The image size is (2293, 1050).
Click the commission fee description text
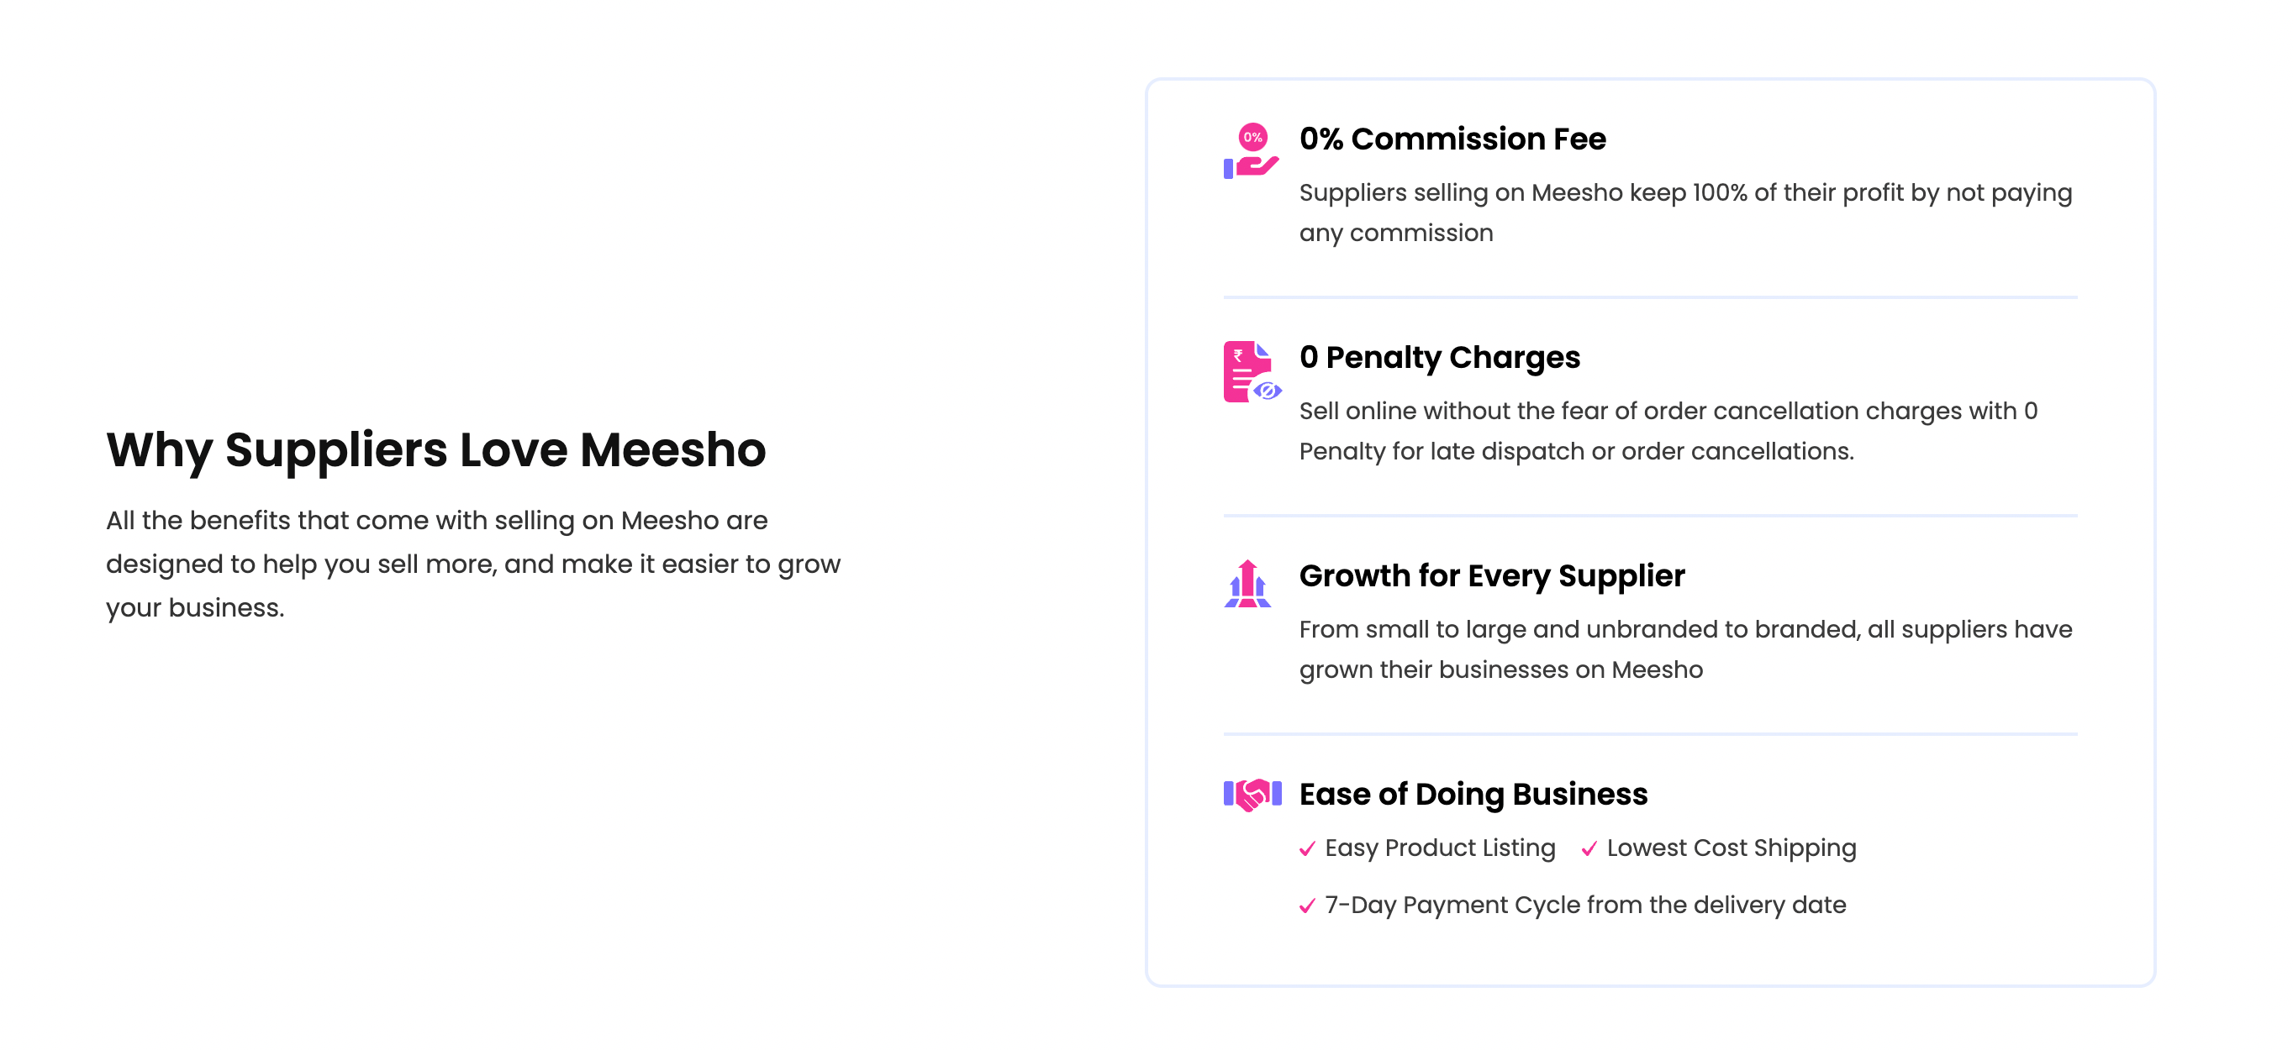[1685, 213]
